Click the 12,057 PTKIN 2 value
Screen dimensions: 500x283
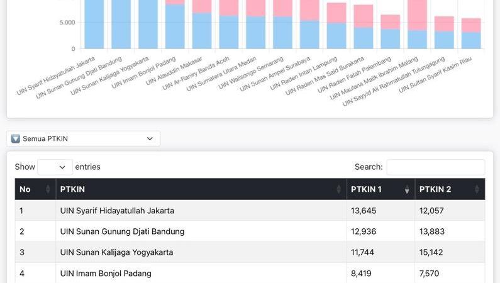click(x=431, y=211)
